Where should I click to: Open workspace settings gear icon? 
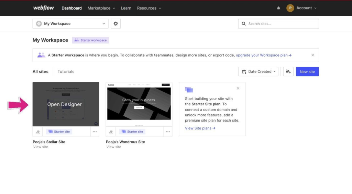(x=116, y=24)
